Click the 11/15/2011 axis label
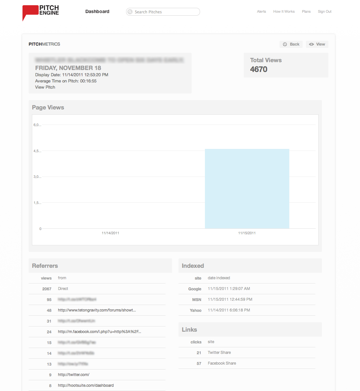Image resolution: width=360 pixels, height=391 pixels. pos(247,233)
